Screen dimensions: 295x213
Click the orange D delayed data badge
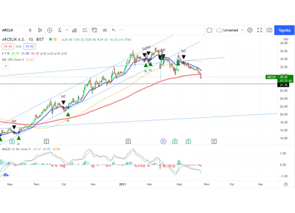[55, 39]
